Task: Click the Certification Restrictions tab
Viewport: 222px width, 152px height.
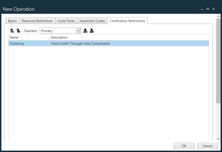Action: (127, 21)
